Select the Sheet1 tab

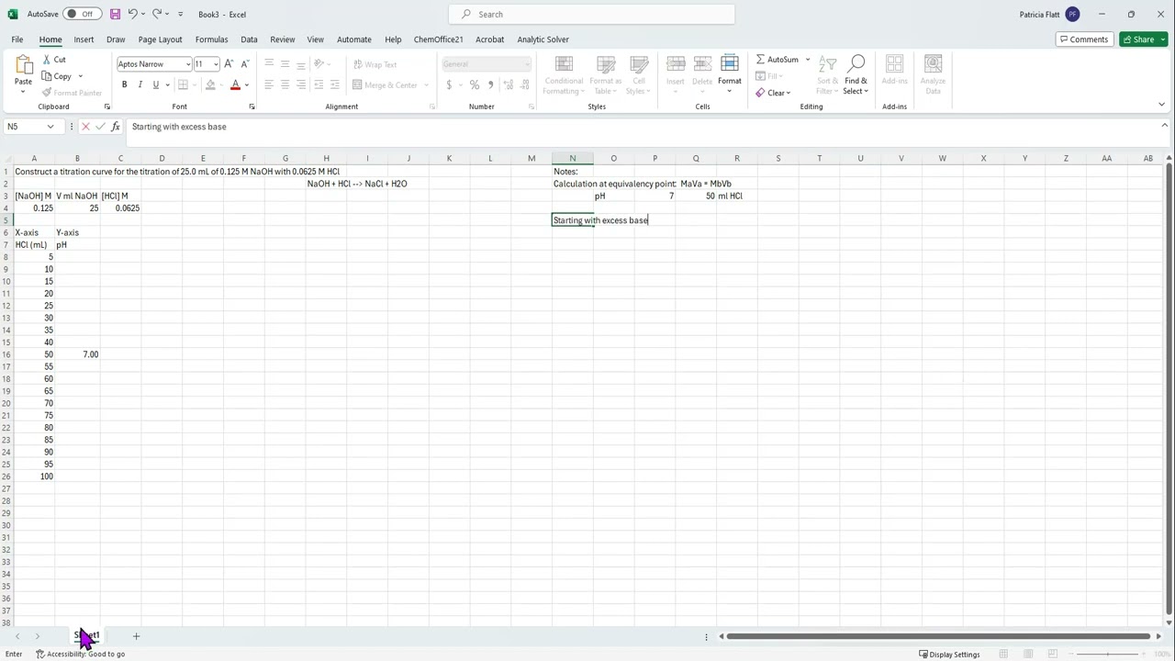(86, 635)
